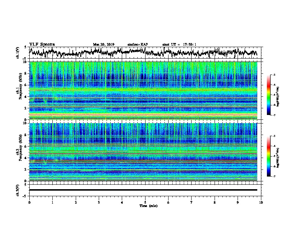The image size is (294, 227).
Task: Click the -7 label on ch.2 colorbar
Action: coord(274,176)
